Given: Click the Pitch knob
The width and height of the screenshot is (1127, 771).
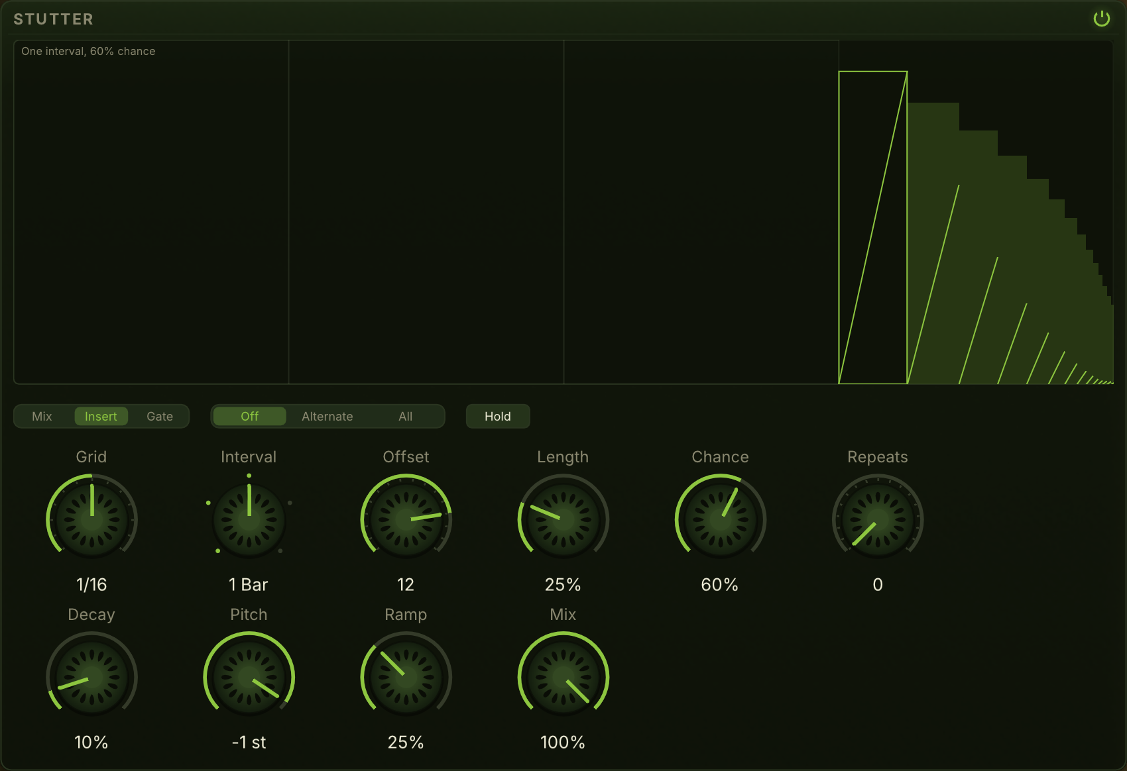Looking at the screenshot, I should (249, 676).
